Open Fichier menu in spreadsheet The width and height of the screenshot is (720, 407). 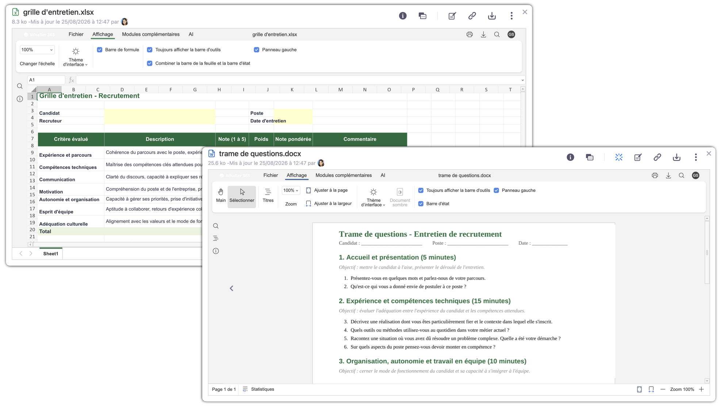[76, 34]
